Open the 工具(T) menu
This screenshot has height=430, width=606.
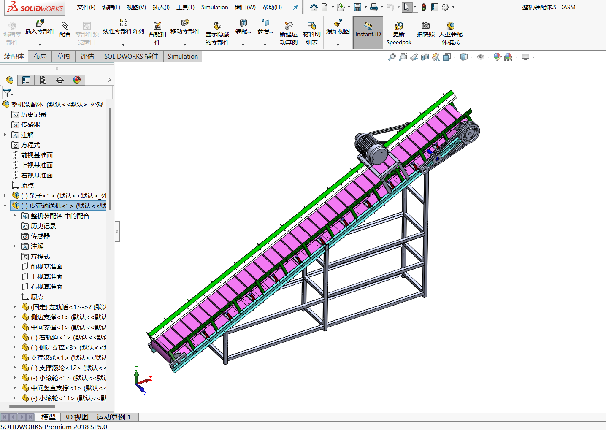(185, 7)
